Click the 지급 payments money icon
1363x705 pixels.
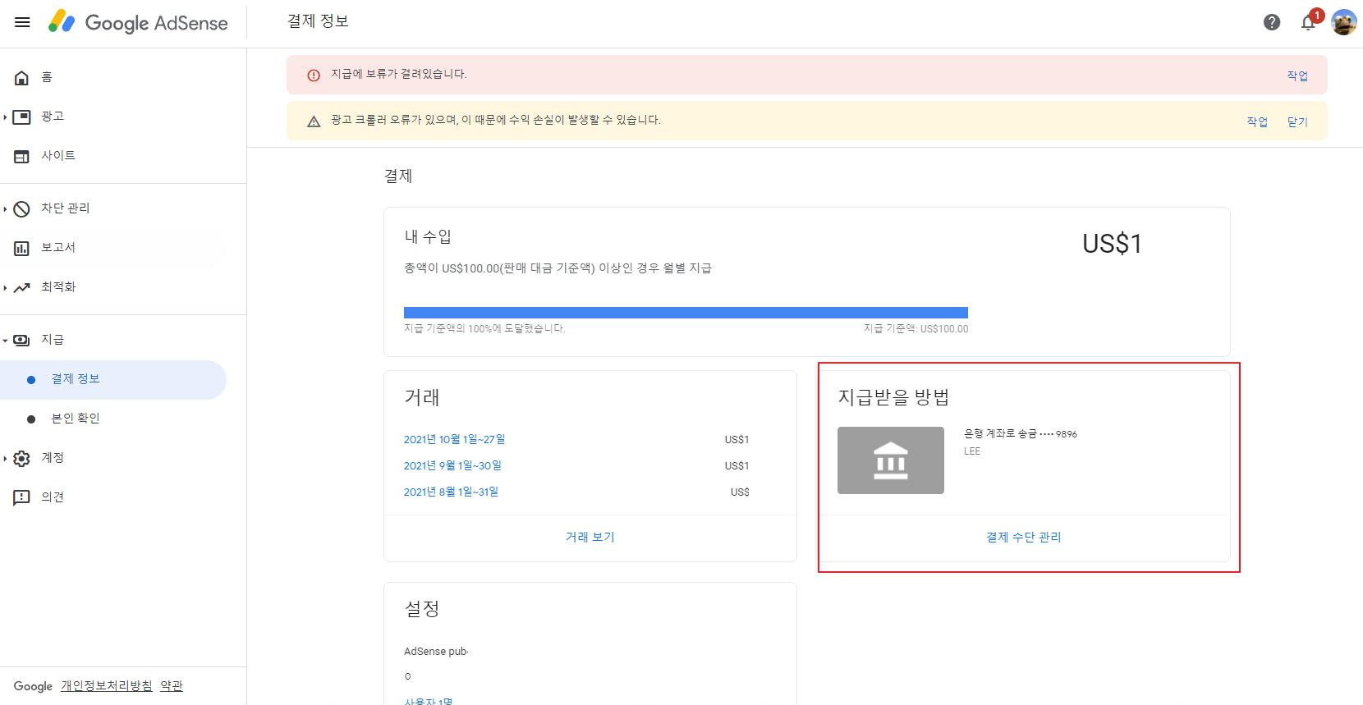click(x=22, y=340)
